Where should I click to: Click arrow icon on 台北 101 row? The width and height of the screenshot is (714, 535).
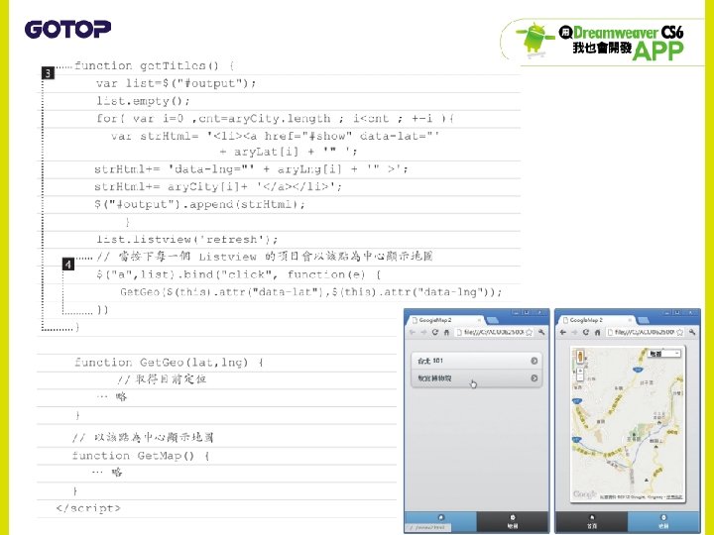[535, 361]
